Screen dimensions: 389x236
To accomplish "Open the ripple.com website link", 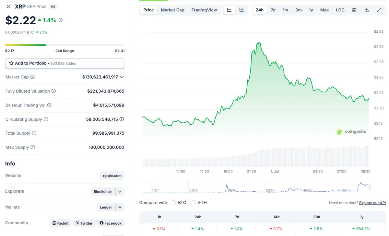I will (x=112, y=176).
